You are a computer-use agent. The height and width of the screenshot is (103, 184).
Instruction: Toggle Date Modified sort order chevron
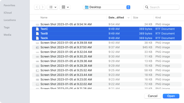[x=129, y=18]
